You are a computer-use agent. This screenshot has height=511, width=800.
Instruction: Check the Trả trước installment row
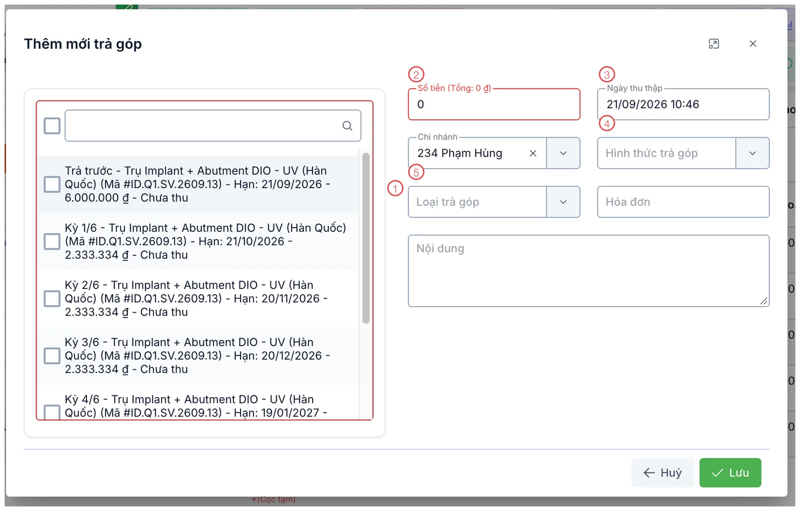click(52, 184)
